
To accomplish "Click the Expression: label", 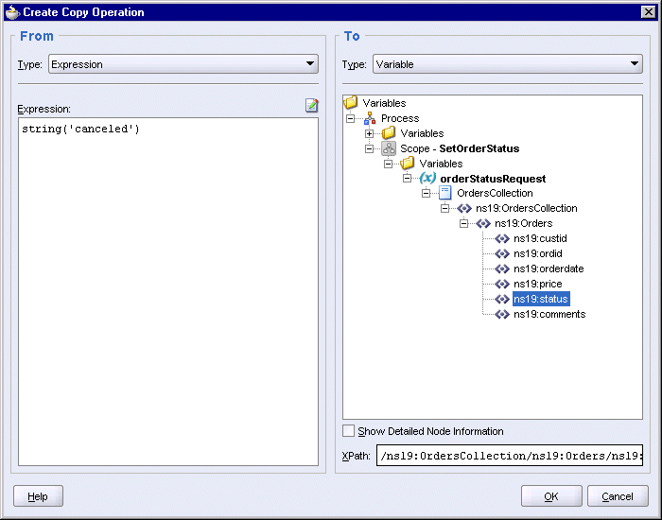I will point(44,109).
